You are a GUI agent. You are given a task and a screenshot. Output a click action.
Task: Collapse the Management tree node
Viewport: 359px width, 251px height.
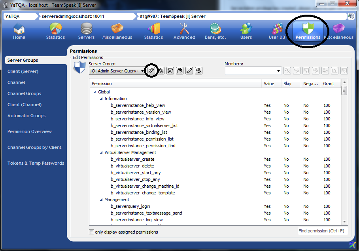101,200
